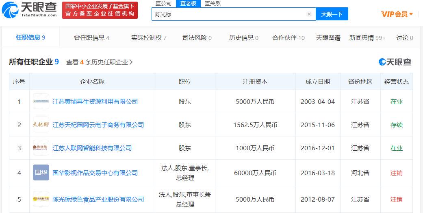Switch to 查公司 search tab
Viewport: 423px width, 213px height.
[x=163, y=4]
